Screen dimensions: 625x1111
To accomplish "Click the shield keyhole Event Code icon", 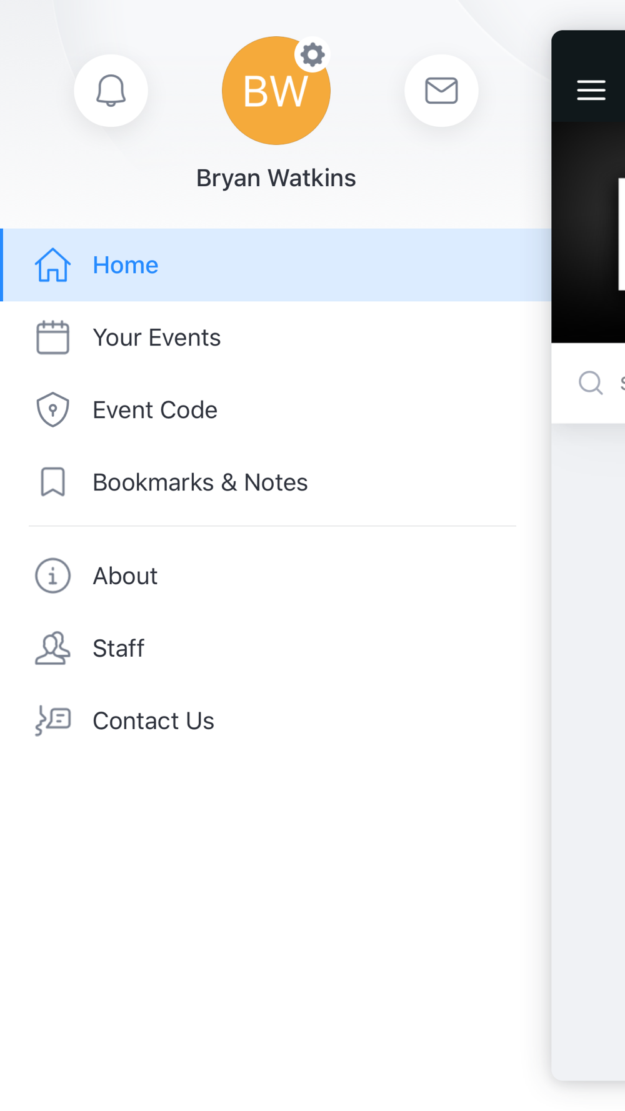I will (x=52, y=410).
